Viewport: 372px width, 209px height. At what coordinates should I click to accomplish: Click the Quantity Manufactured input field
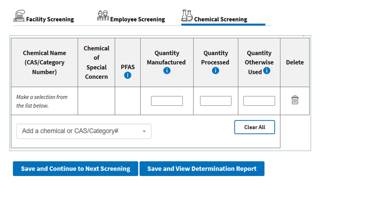tap(167, 101)
